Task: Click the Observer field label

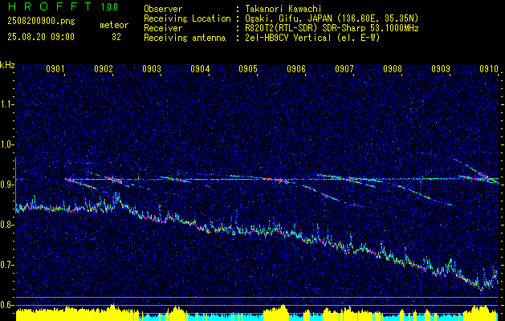Action: [163, 9]
